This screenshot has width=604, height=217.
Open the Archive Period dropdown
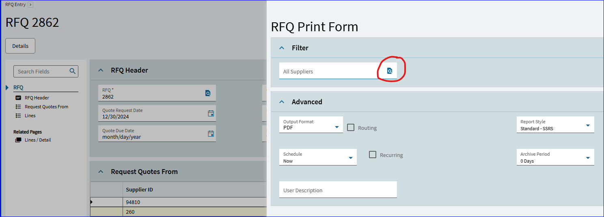point(555,157)
